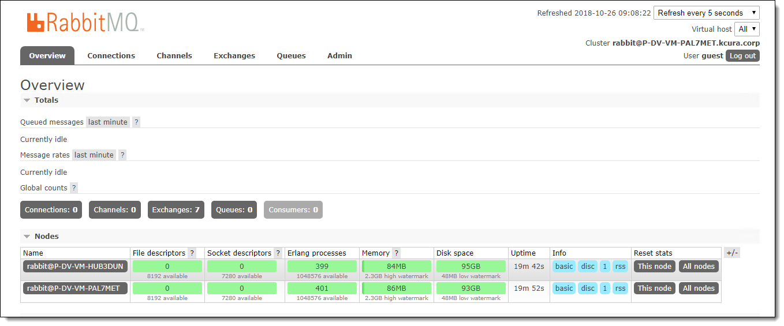
Task: Reset stats for this node on PAL7MET row
Action: pos(654,288)
